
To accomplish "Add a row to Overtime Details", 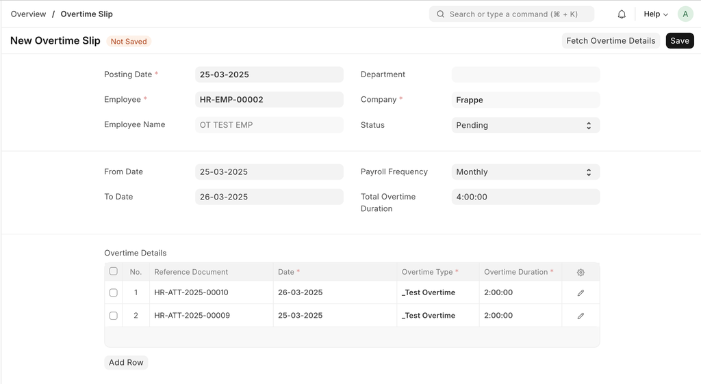I will pos(126,363).
